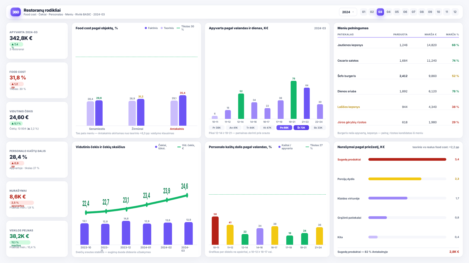This screenshot has height=263, width=469.
Task: Select month 08 tab
Action: (422, 12)
